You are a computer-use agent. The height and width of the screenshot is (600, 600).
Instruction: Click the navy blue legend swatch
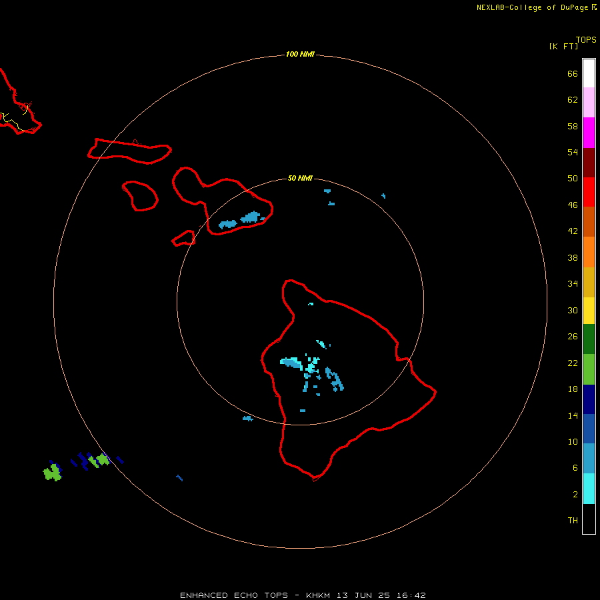pyautogui.click(x=589, y=399)
